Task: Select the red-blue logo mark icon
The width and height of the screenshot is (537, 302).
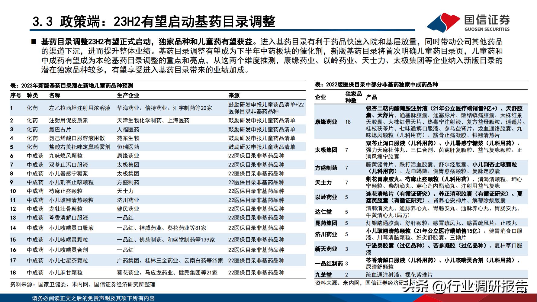Action: tap(442, 22)
